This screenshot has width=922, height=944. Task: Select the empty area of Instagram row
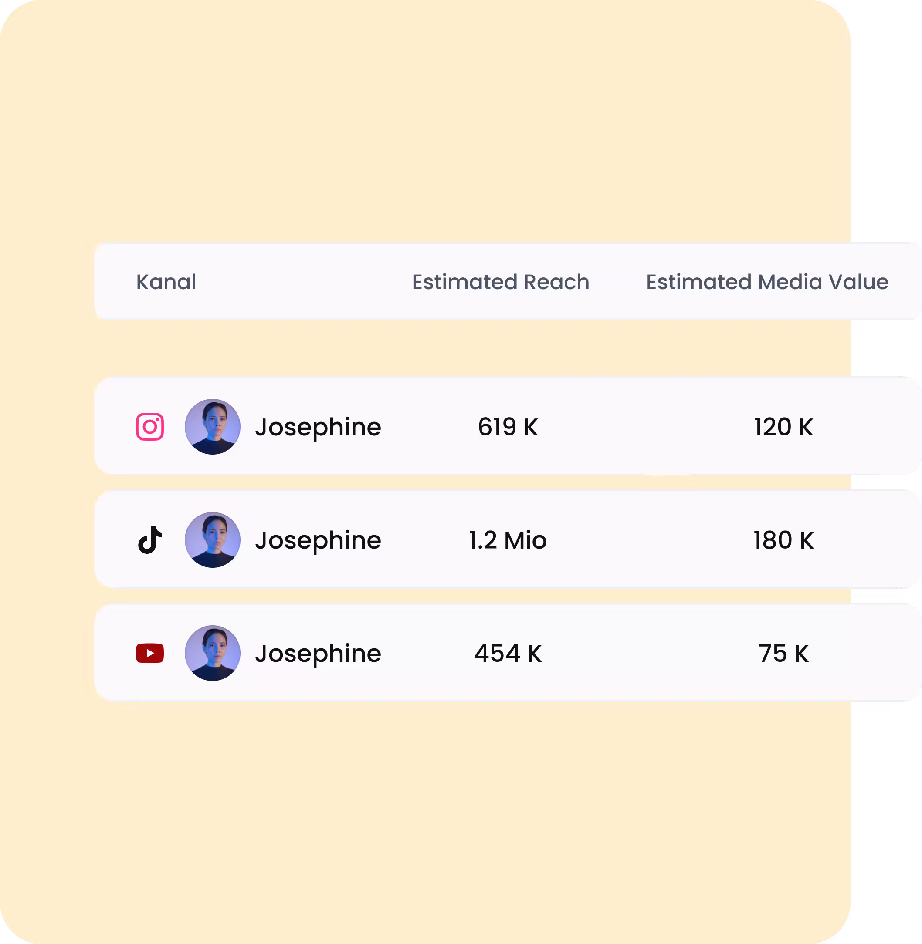(647, 427)
